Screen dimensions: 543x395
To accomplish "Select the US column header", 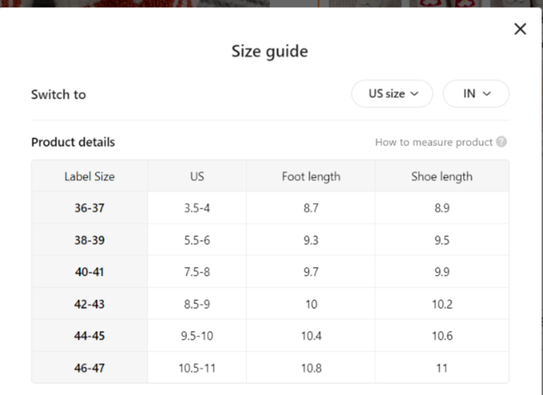I will pyautogui.click(x=197, y=176).
